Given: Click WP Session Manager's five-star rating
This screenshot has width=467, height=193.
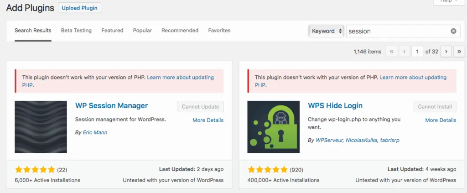Looking at the screenshot, I should click(x=35, y=170).
